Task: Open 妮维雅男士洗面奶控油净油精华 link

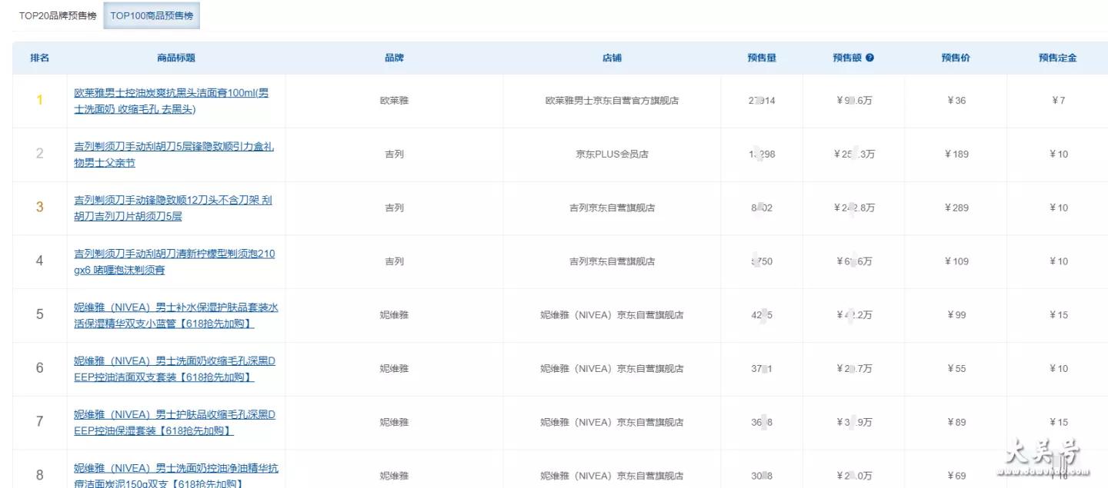Action: 176,476
